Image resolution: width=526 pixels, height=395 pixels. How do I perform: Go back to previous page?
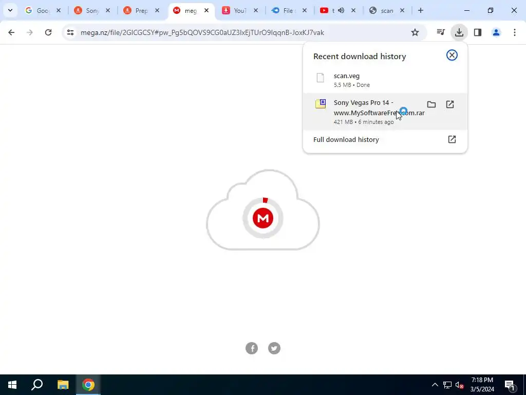click(11, 32)
